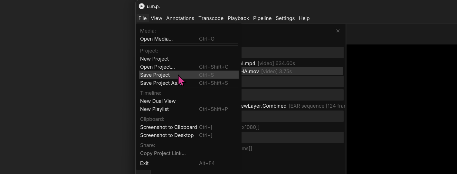
Task: Open the Settings menu
Action: click(x=285, y=18)
